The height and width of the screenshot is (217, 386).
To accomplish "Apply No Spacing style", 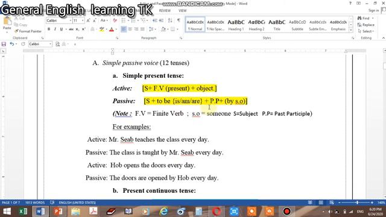I will [x=215, y=25].
